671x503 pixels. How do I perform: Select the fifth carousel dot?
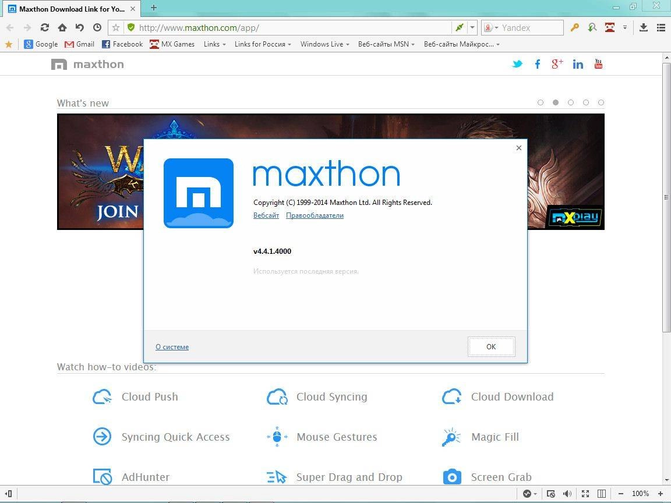coord(601,102)
